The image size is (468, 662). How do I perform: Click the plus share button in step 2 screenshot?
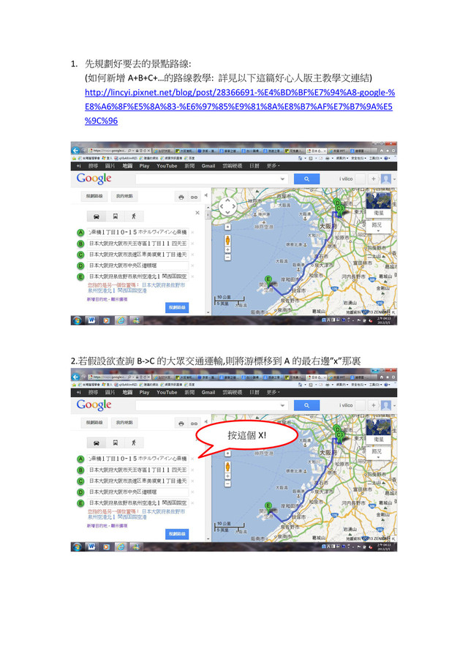click(373, 405)
